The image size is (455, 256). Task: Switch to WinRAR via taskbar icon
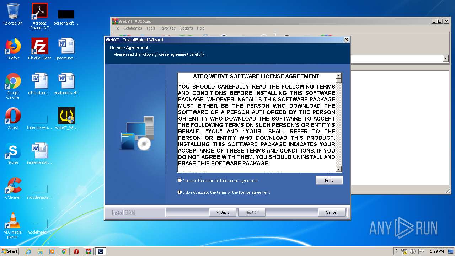pos(88,251)
